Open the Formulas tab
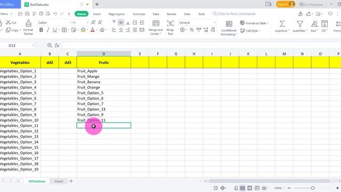Image resolution: width=341 pixels, height=192 pixels. [139, 14]
